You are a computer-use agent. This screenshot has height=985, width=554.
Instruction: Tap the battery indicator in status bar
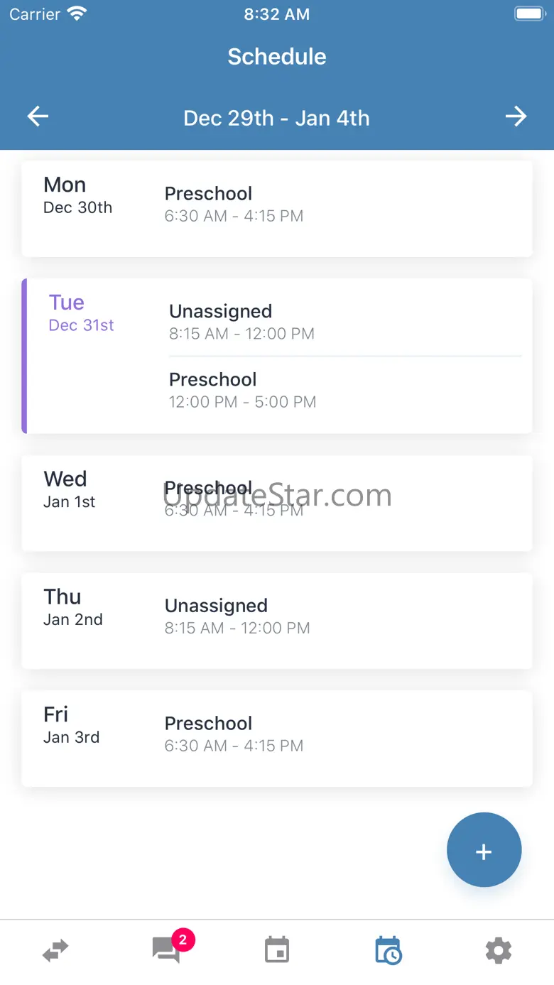529,13
